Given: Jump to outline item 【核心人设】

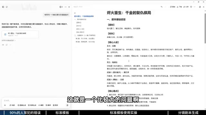Looking at the screenshot, I should point(80,29).
